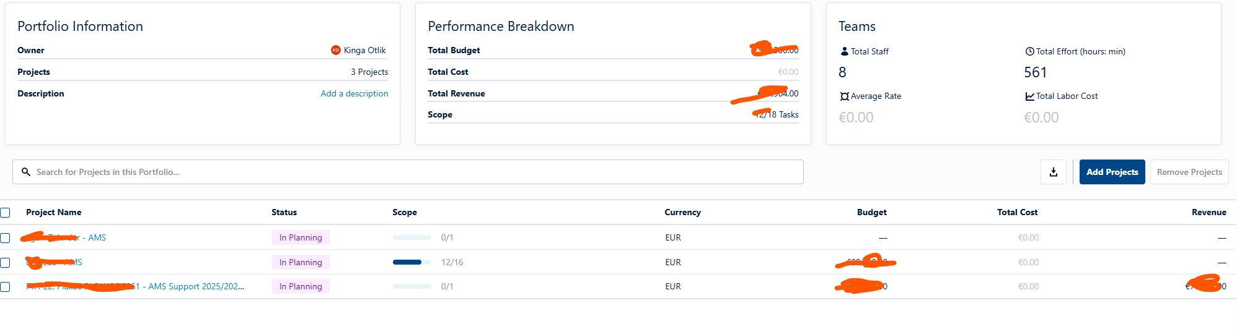The image size is (1237, 332).
Task: Sort by the Budget column header
Action: point(871,212)
